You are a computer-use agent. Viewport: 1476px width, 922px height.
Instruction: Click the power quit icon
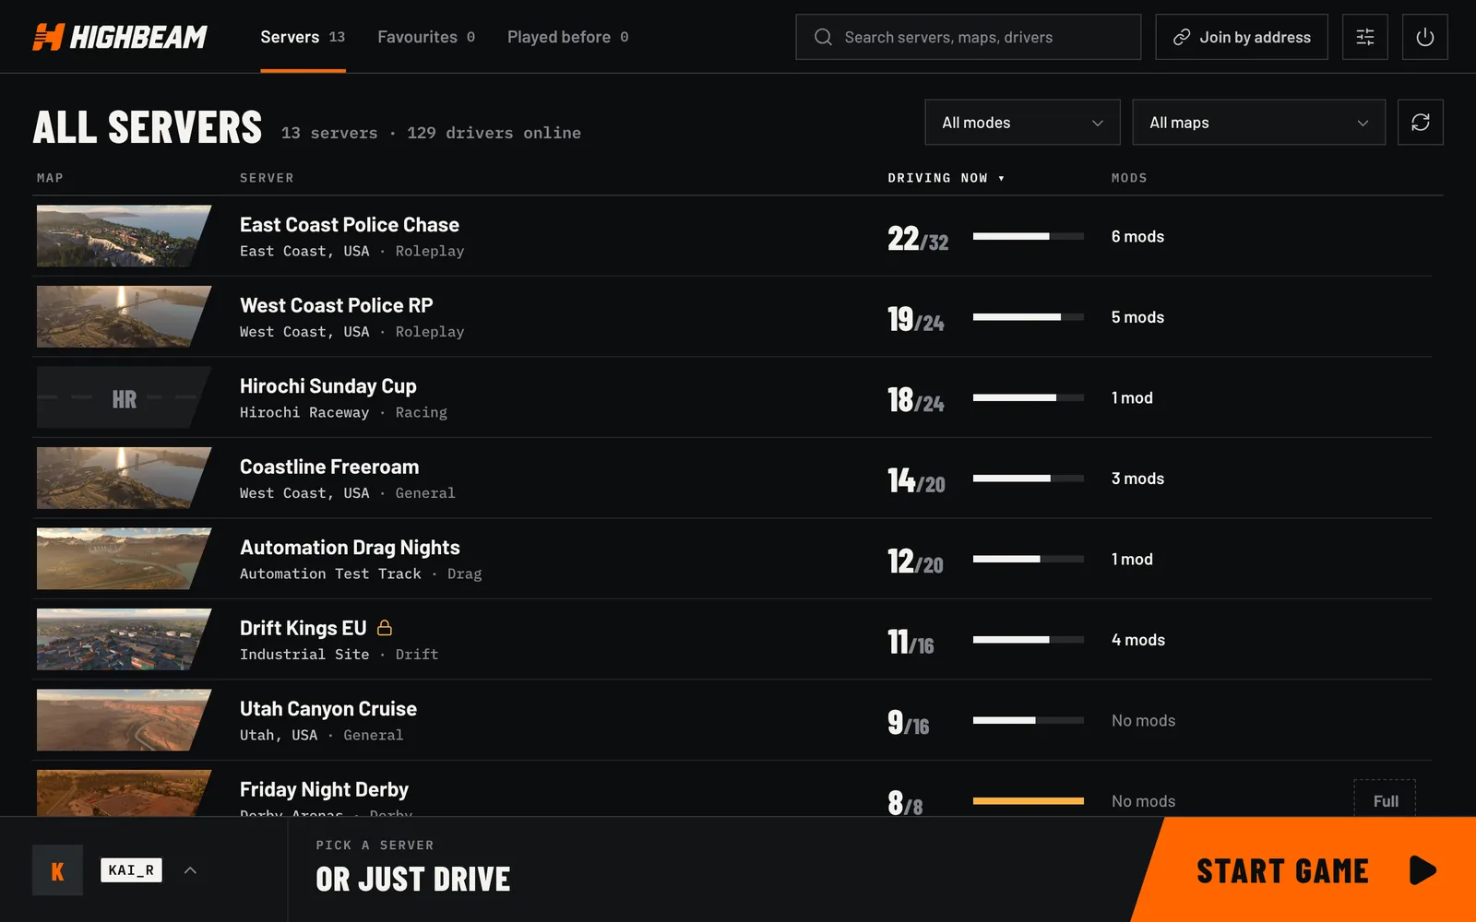pyautogui.click(x=1424, y=37)
